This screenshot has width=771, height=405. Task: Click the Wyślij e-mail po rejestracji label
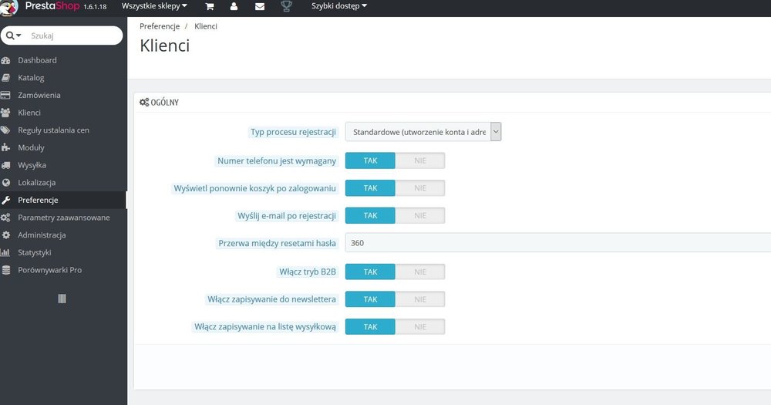click(x=287, y=215)
